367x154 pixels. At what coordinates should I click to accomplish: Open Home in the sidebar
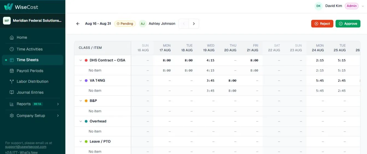click(x=33, y=37)
